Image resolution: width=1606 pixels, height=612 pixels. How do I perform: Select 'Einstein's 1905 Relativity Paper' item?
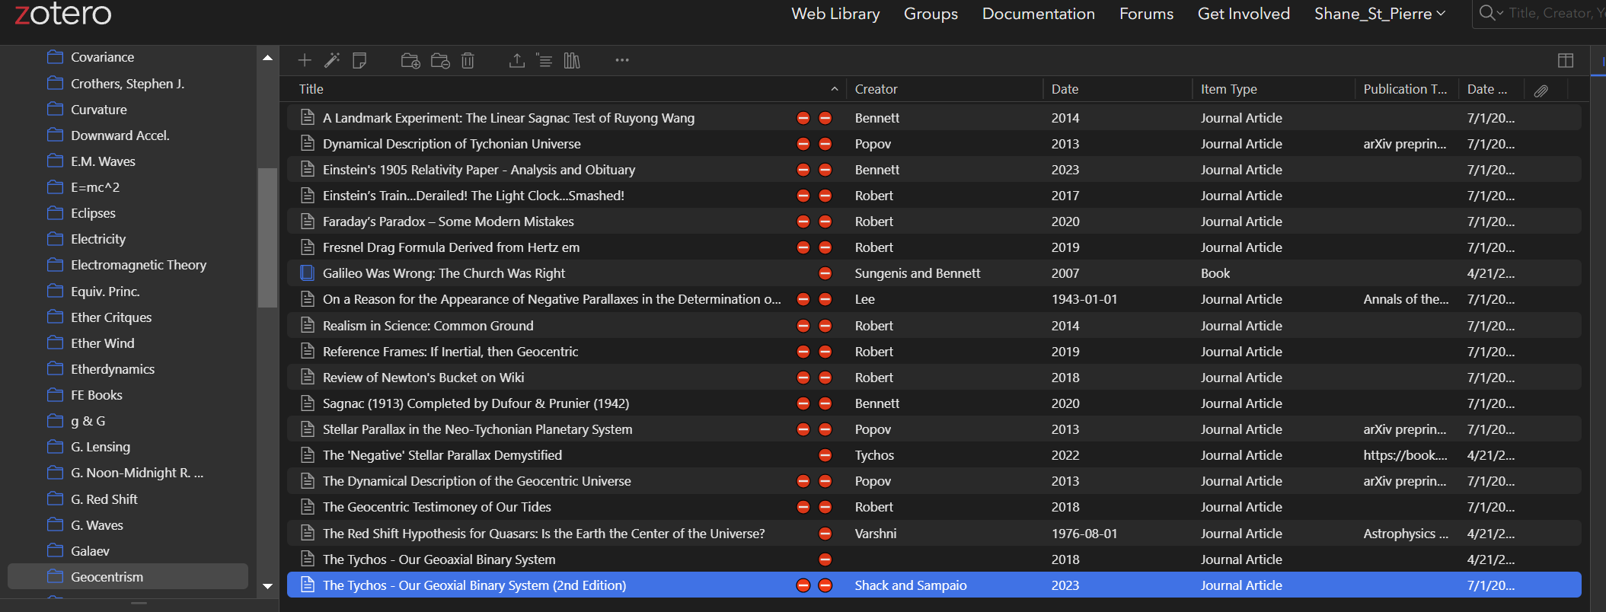point(934,170)
